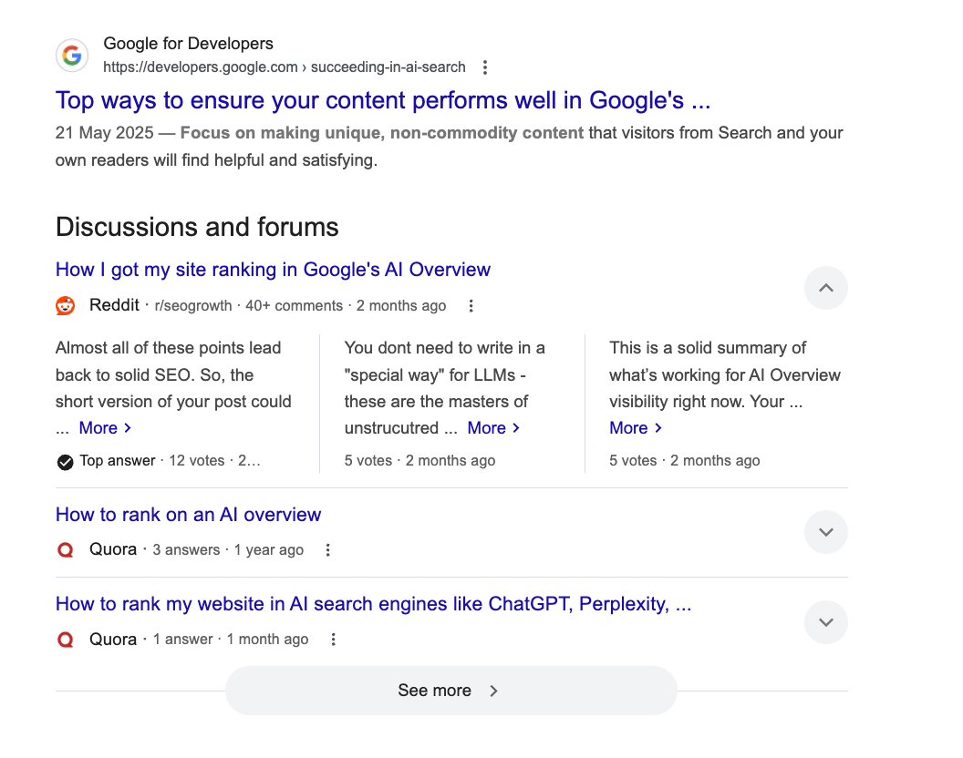Click '5 votes · 2 months ago' under LLMs snippet
This screenshot has height=758, width=963.
click(420, 460)
